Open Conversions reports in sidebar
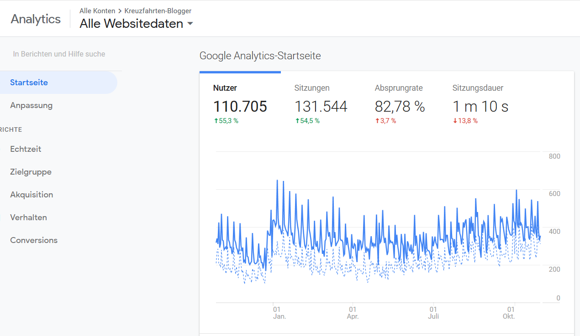 pos(34,240)
